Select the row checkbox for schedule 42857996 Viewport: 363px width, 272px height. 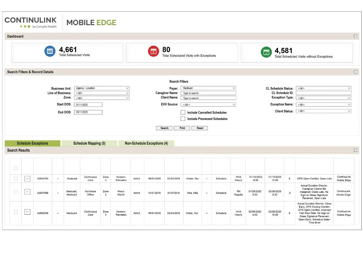pos(16,192)
